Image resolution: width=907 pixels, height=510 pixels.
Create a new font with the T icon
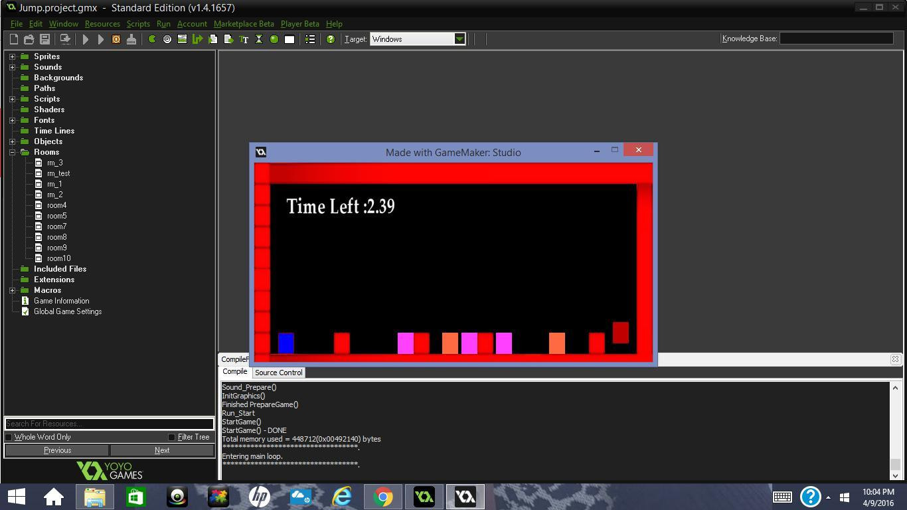pyautogui.click(x=244, y=39)
